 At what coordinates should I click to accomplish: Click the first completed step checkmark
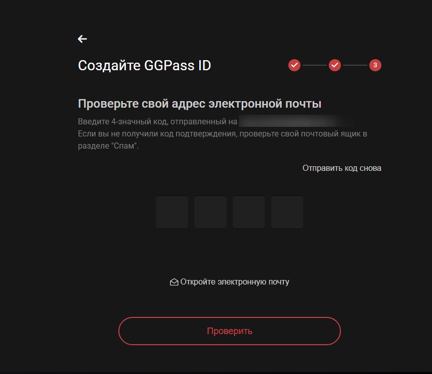[294, 65]
